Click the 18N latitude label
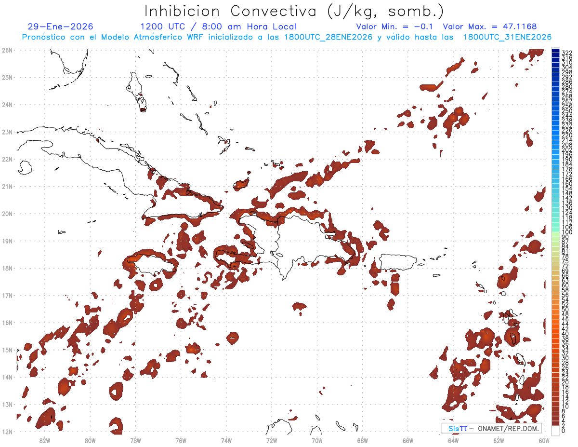578x447 pixels. coord(7,268)
